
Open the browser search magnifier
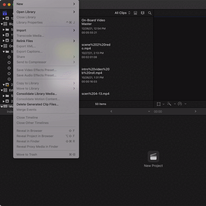pos(150,13)
